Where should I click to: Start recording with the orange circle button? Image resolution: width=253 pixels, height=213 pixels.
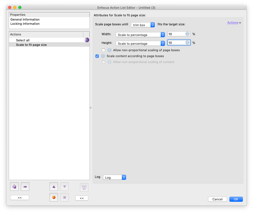54,197
